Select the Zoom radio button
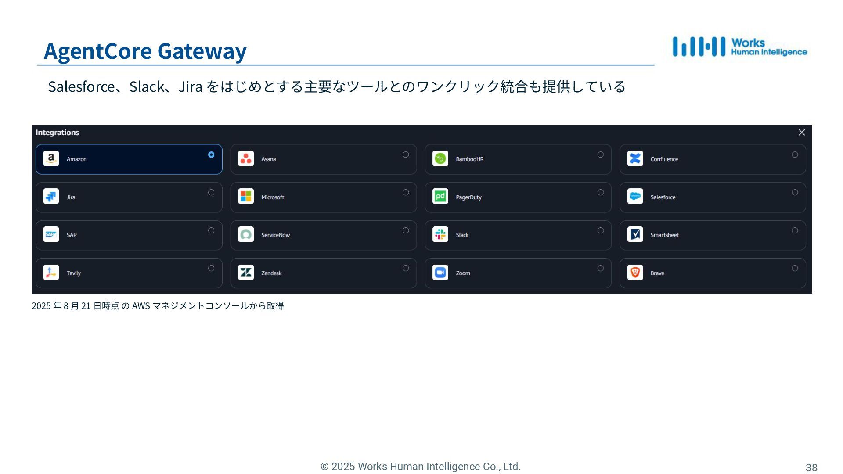 tap(601, 268)
